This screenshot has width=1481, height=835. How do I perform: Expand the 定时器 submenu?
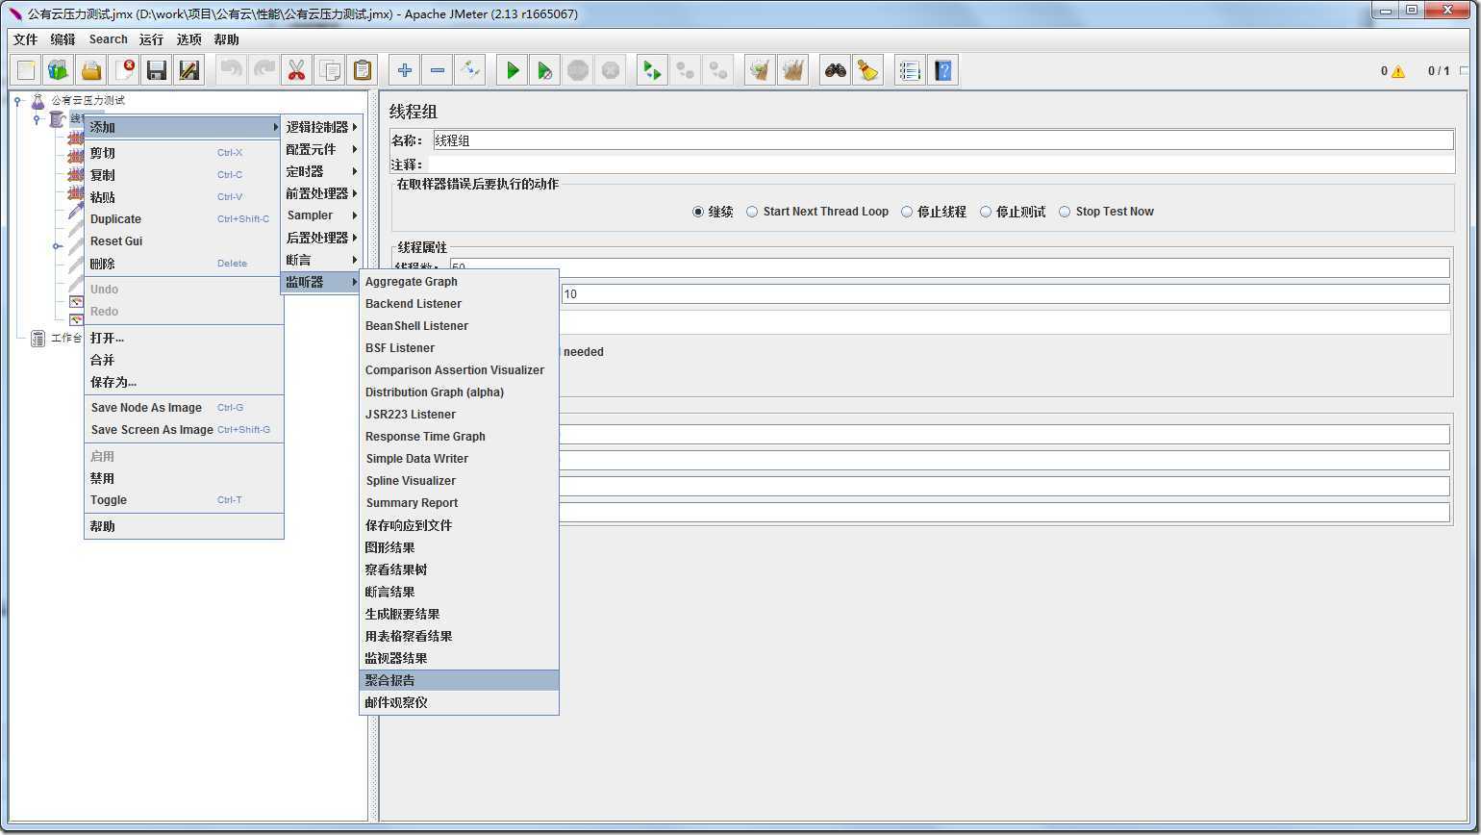click(x=321, y=171)
